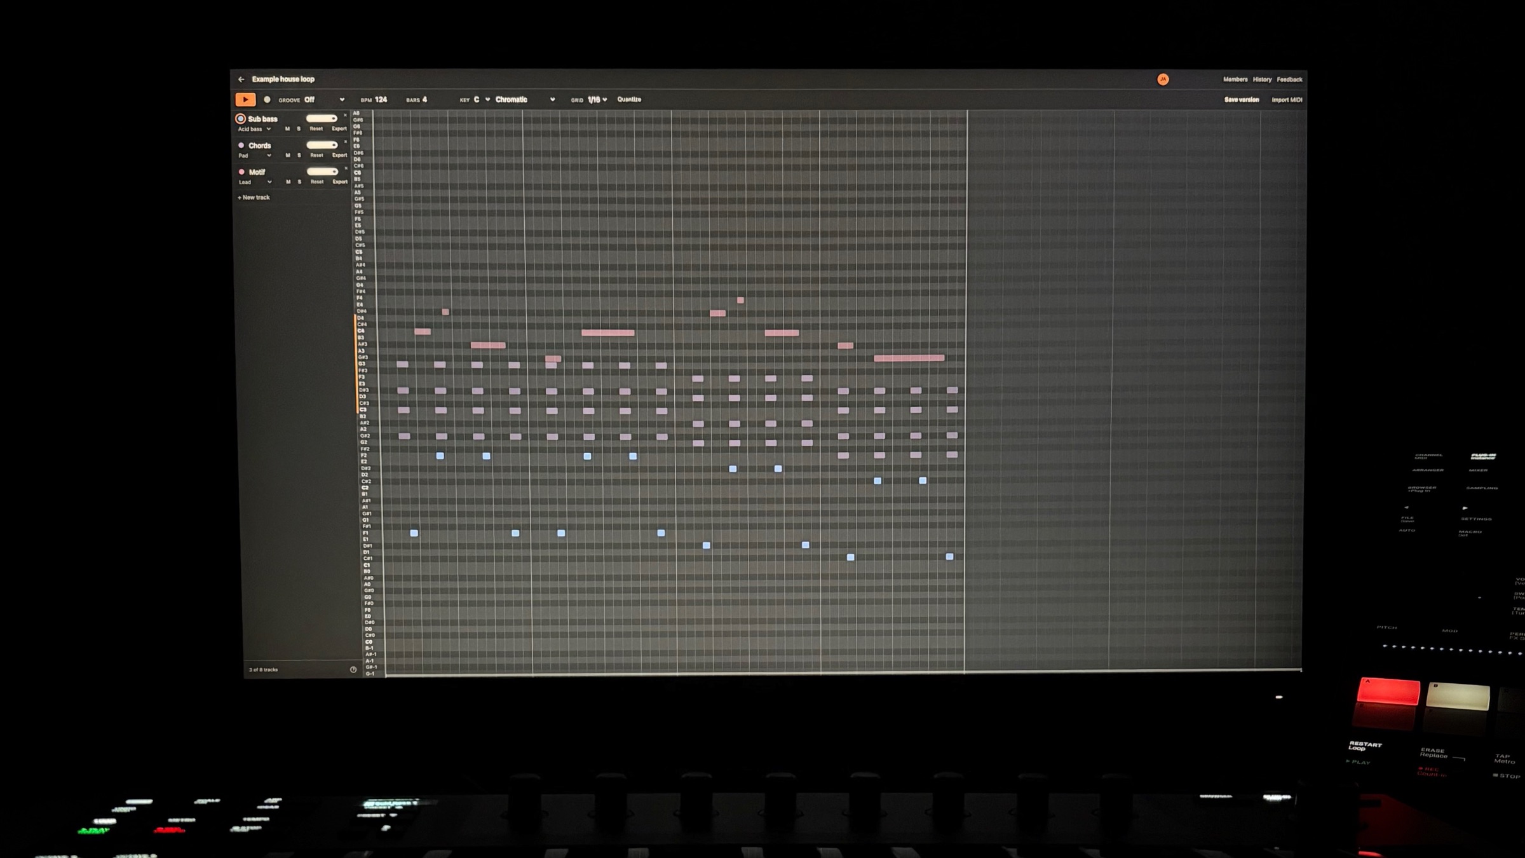Screen dimensions: 1525x858
Task: Open the KEY dropdown showing C
Action: point(482,100)
